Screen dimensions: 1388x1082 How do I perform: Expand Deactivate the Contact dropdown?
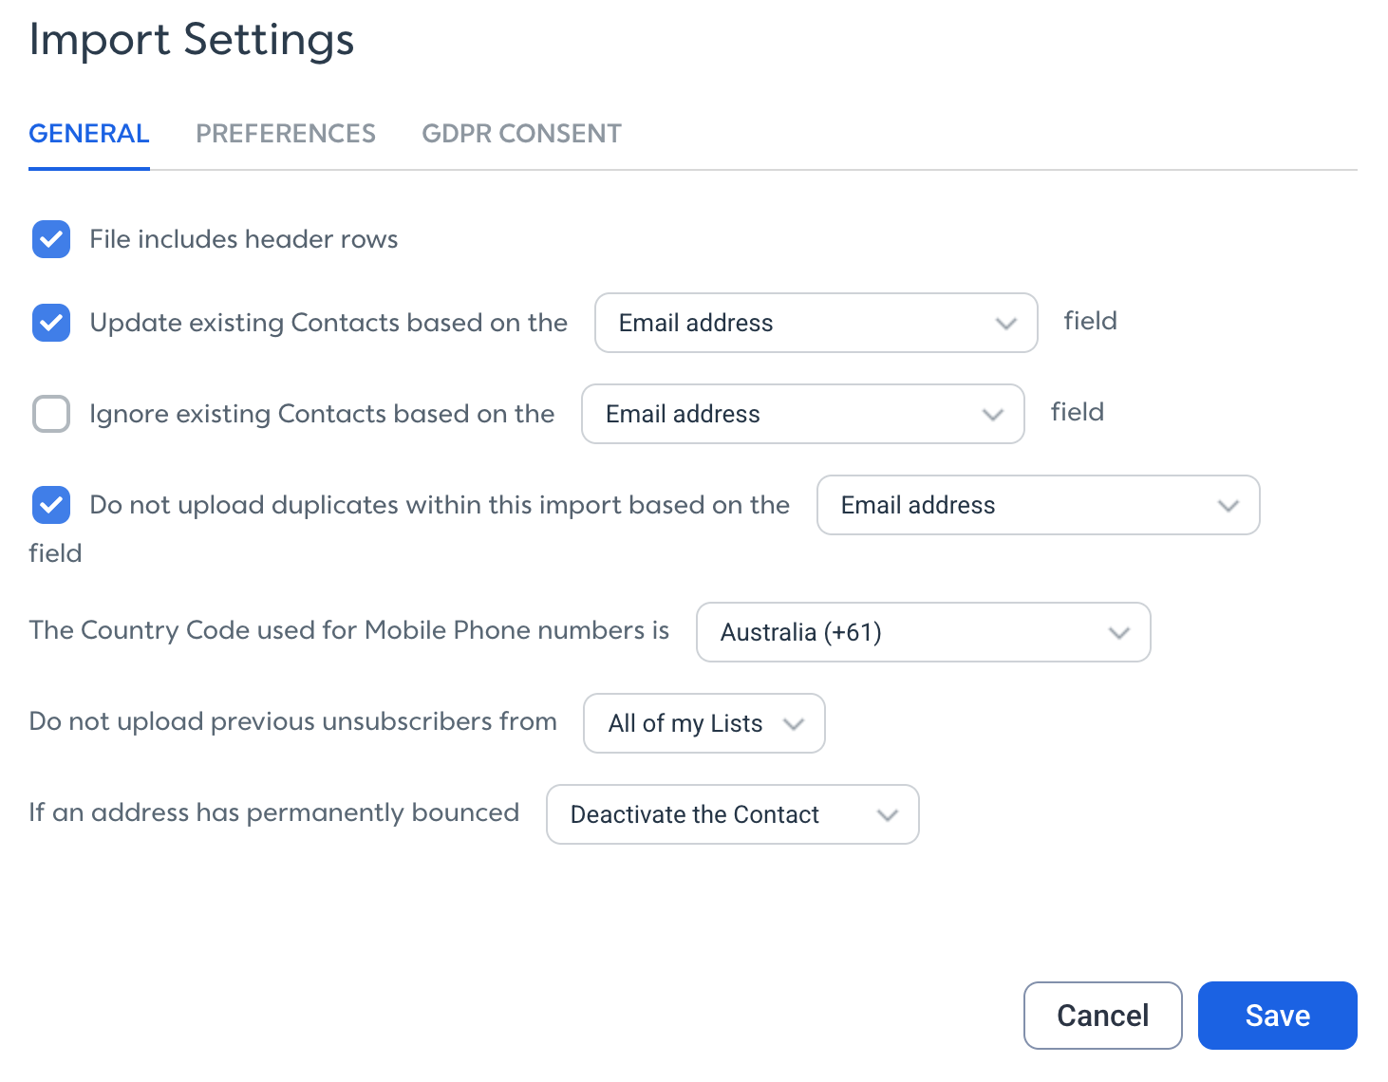tap(733, 814)
